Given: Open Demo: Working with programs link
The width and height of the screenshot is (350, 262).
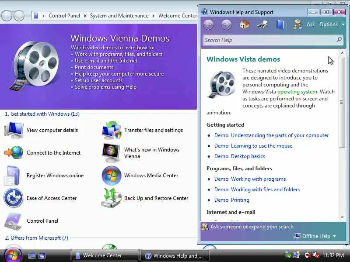Looking at the screenshot, I should (250, 179).
